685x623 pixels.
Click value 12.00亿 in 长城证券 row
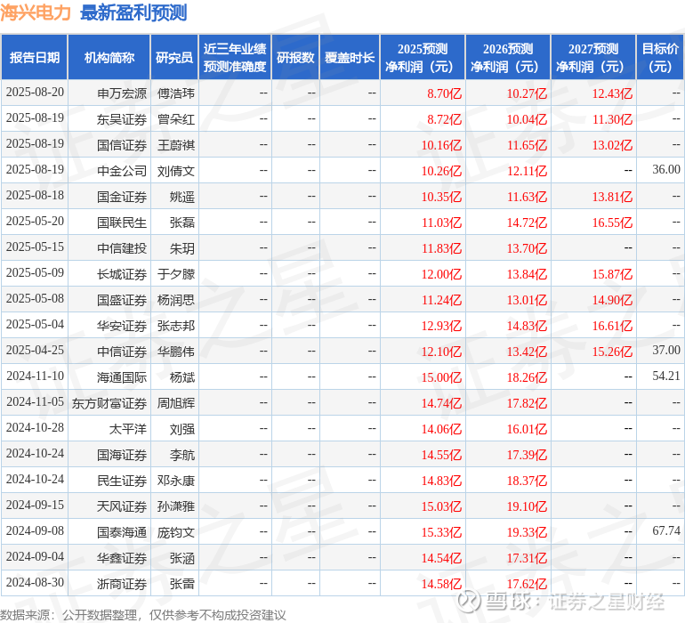(x=441, y=274)
